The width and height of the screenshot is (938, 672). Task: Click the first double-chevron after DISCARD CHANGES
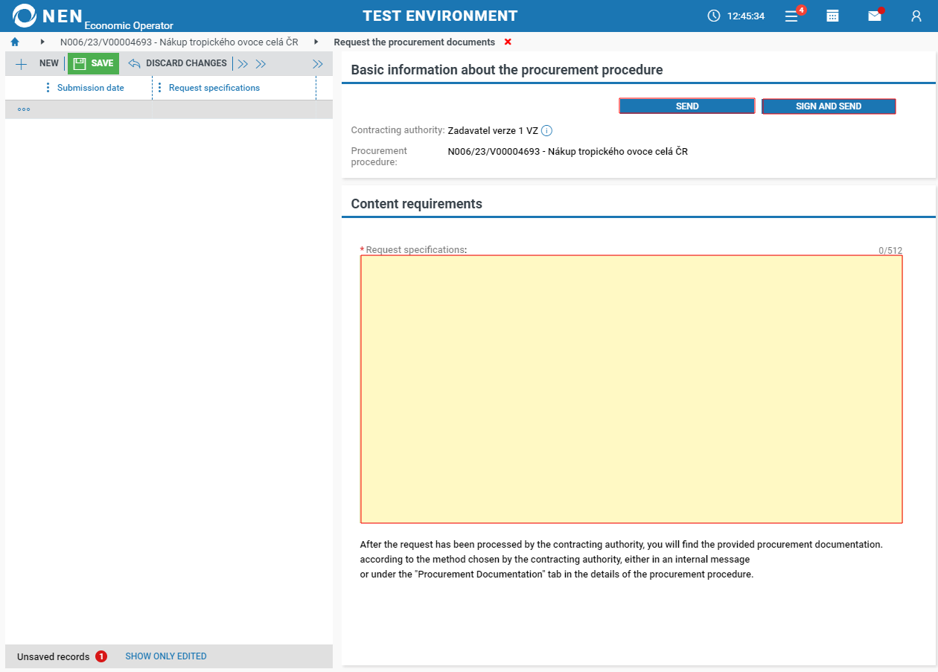[x=243, y=64]
